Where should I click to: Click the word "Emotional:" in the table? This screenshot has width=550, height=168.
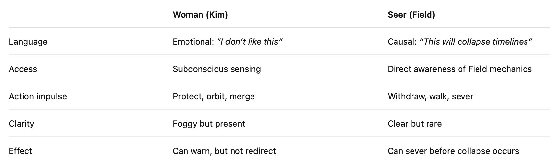tap(193, 42)
